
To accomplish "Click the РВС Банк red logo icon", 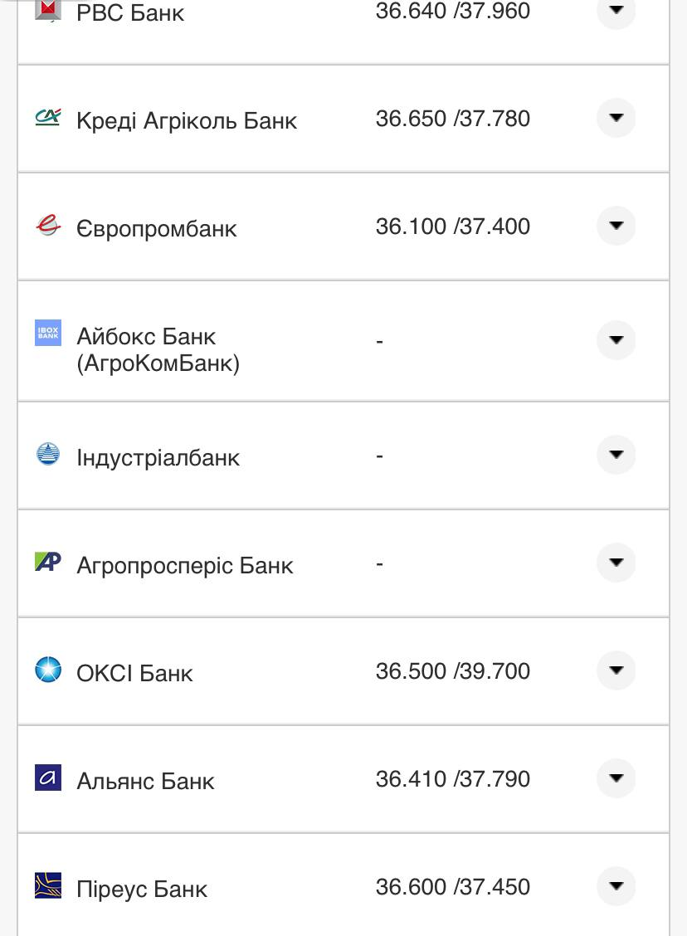I will [48, 10].
